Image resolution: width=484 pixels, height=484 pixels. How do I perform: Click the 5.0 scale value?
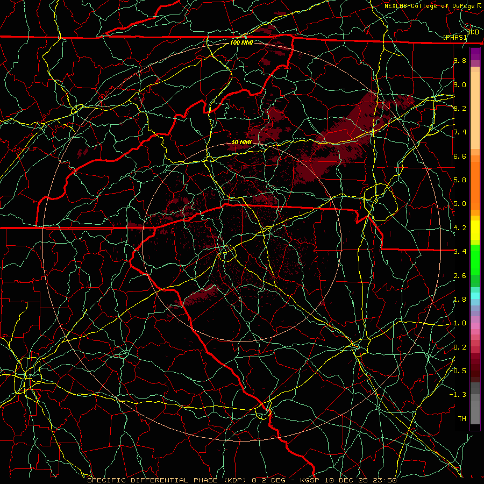(460, 204)
